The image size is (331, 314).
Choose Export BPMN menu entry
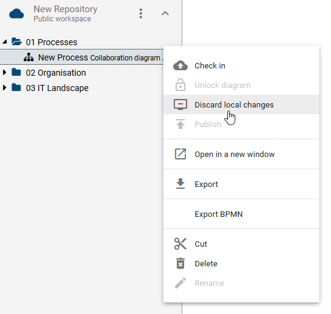tap(241, 214)
